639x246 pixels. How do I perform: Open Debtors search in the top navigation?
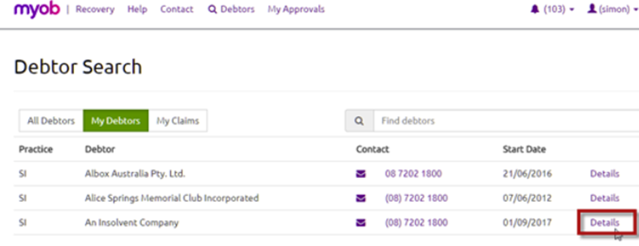(231, 10)
